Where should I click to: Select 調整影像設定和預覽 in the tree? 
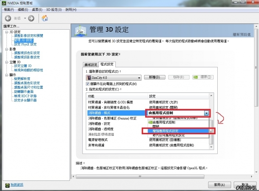(x=29, y=36)
